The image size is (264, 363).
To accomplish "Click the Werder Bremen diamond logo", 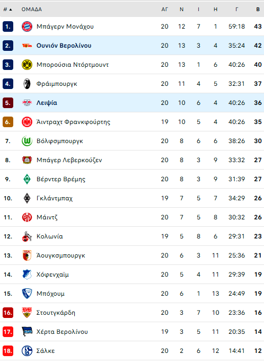I will tap(27, 179).
